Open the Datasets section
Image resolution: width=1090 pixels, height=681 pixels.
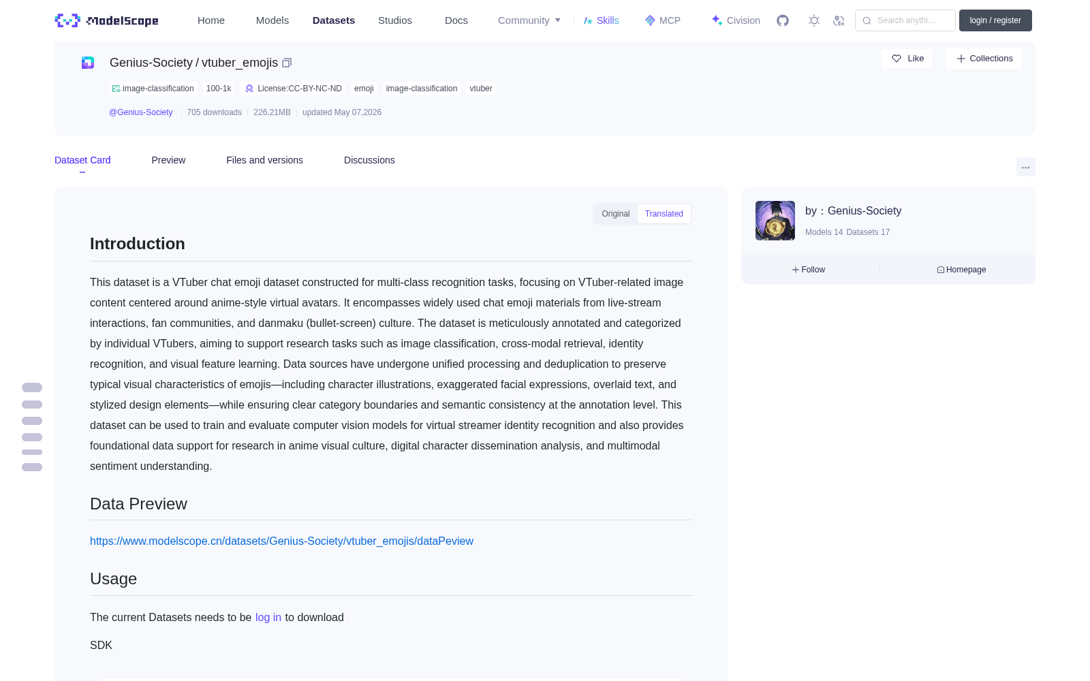point(334,20)
